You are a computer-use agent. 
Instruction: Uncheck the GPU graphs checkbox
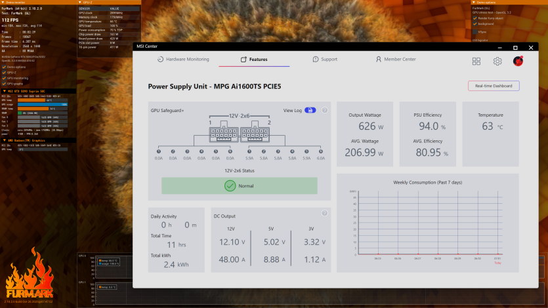point(4,84)
